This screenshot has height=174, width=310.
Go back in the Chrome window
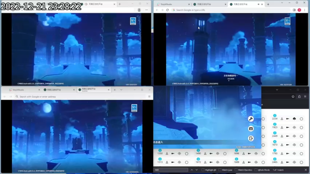tap(157, 10)
